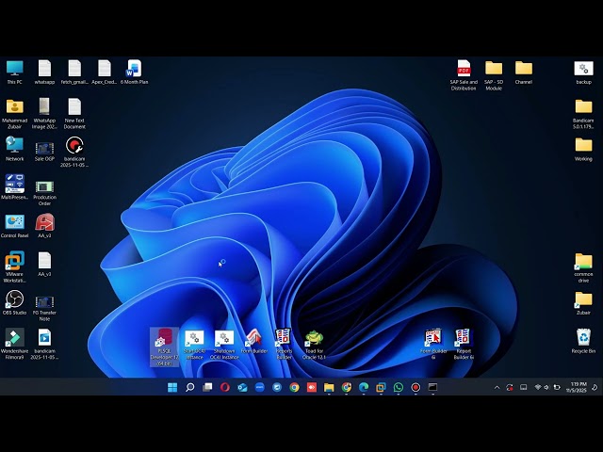Select the Start OC4J Instance shortcut
The width and height of the screenshot is (603, 452).
[x=194, y=345]
